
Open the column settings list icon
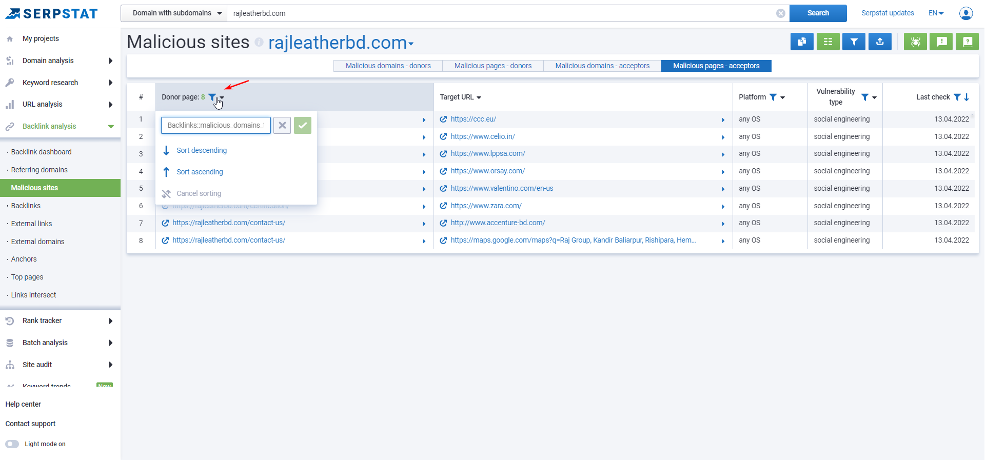(827, 42)
